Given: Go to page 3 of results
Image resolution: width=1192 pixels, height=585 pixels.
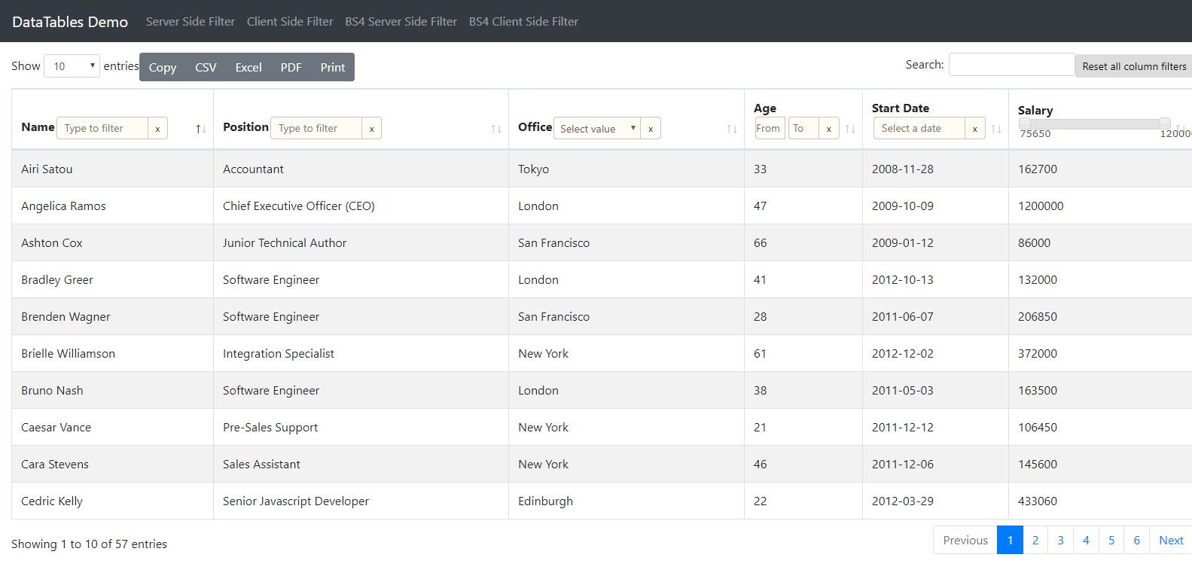Looking at the screenshot, I should pyautogui.click(x=1060, y=541).
